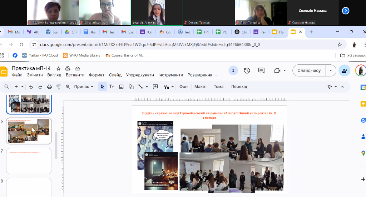Select slide 7 thumbnail in filmstrip
The height and width of the screenshot is (197, 366).
(29, 161)
